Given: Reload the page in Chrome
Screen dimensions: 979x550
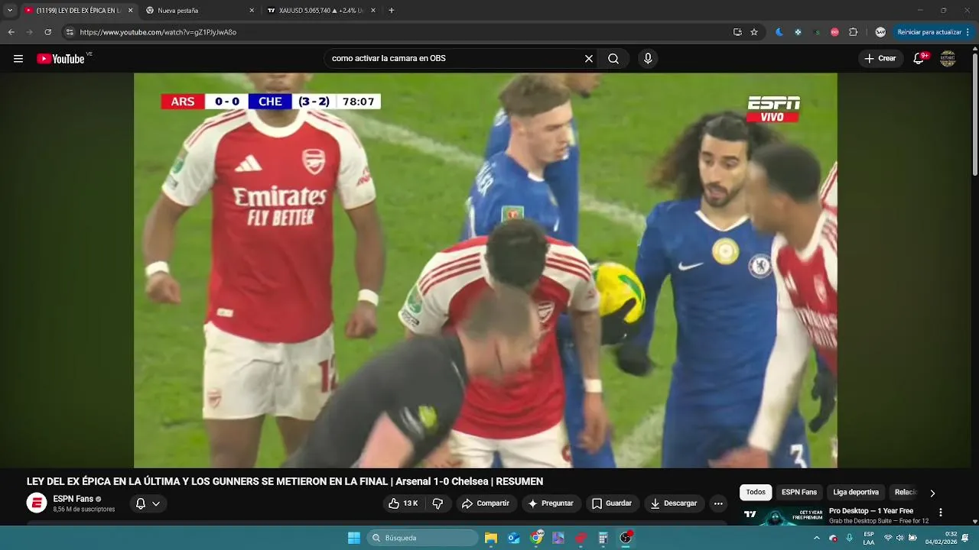Looking at the screenshot, I should 47,32.
